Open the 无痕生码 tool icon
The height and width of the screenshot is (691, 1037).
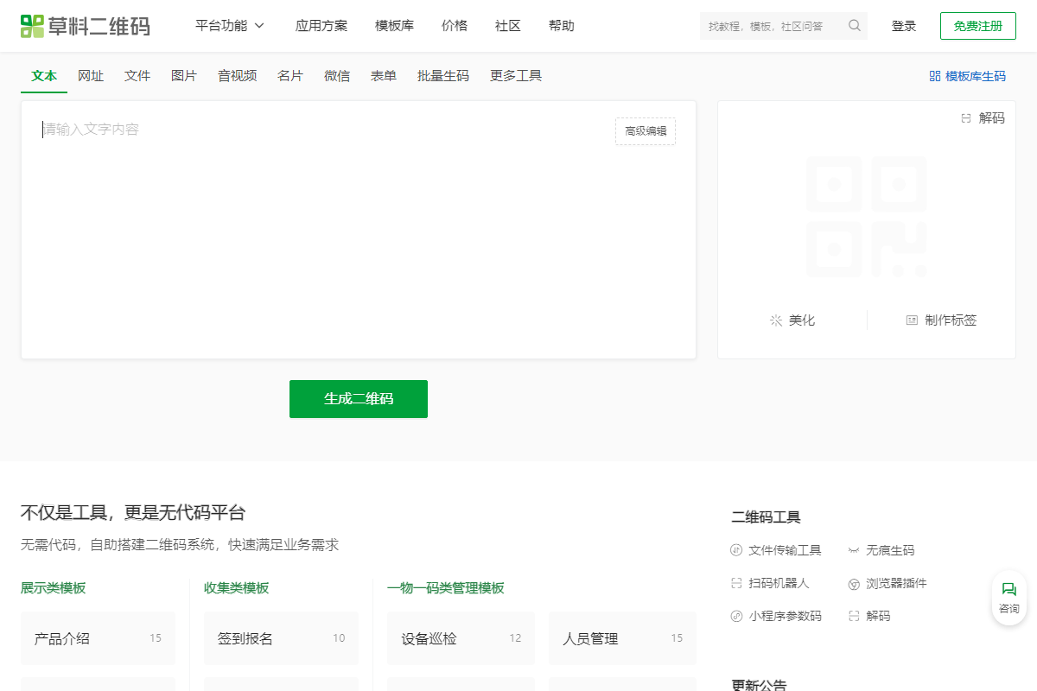click(x=854, y=550)
